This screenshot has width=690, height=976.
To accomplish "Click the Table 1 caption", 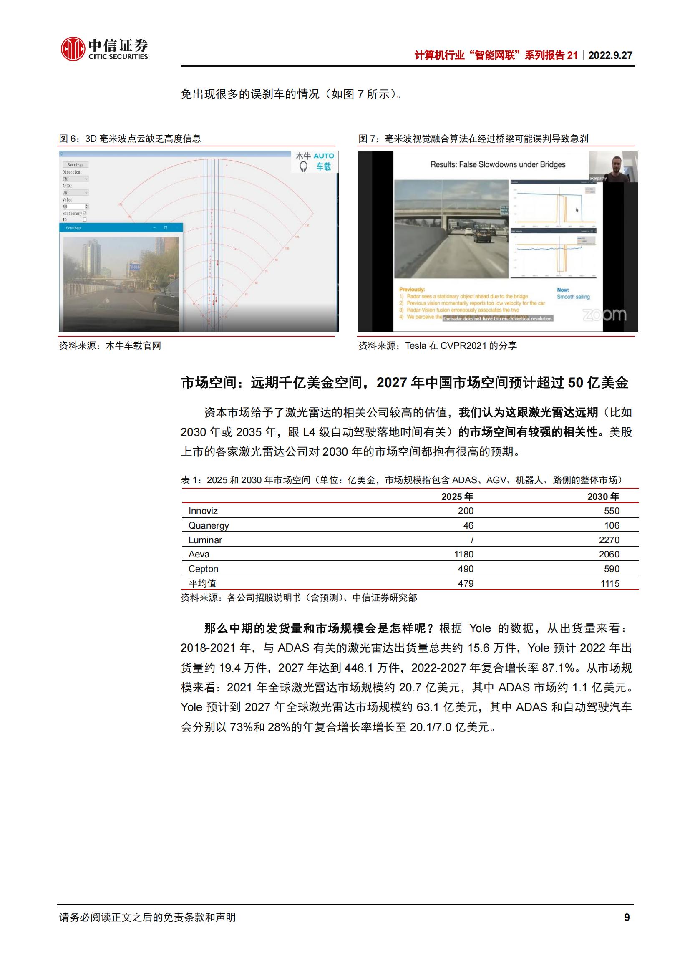I will (403, 480).
